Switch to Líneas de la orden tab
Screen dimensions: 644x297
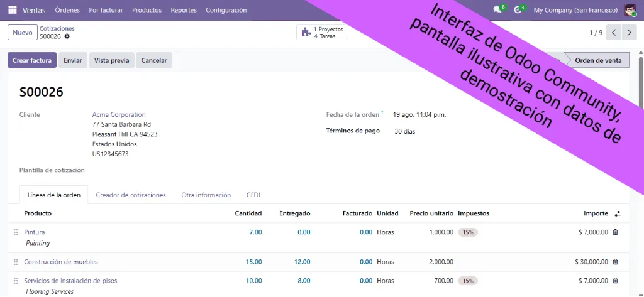point(53,195)
